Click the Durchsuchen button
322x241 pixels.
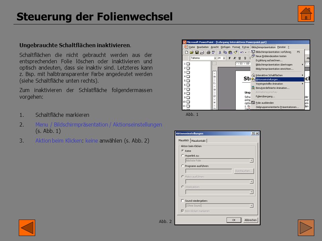click(x=244, y=171)
